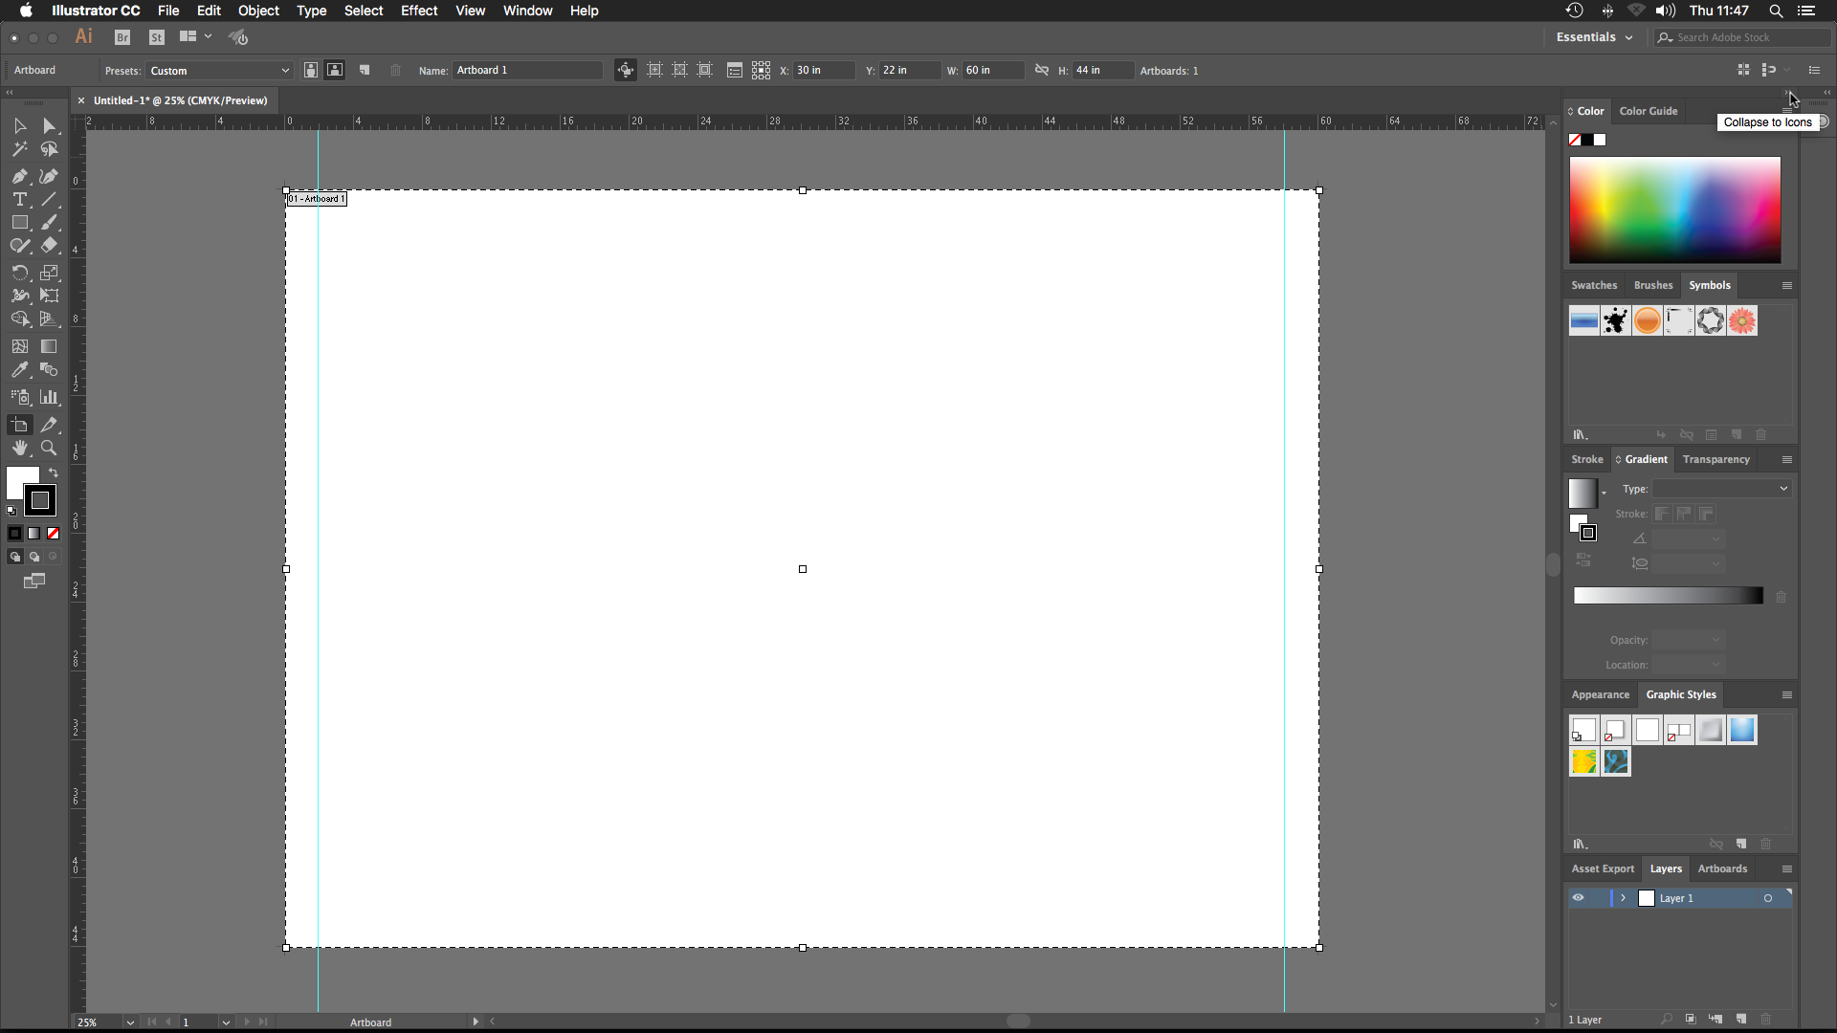Click the Search Adobe Stock field

(x=1743, y=37)
